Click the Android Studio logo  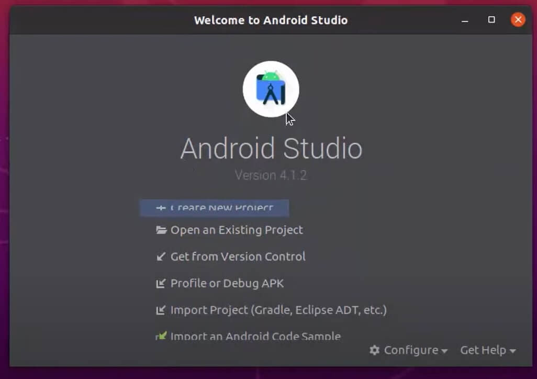[271, 90]
